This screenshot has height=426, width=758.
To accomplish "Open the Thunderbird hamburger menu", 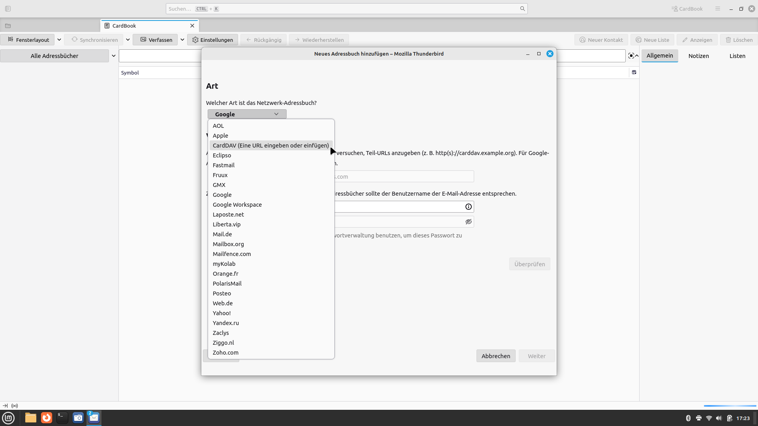I will click(x=718, y=9).
